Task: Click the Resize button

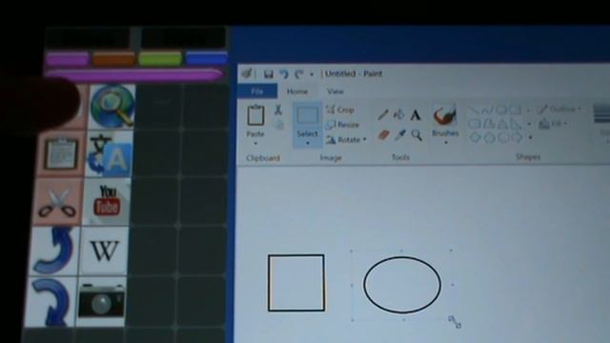Action: coord(342,125)
